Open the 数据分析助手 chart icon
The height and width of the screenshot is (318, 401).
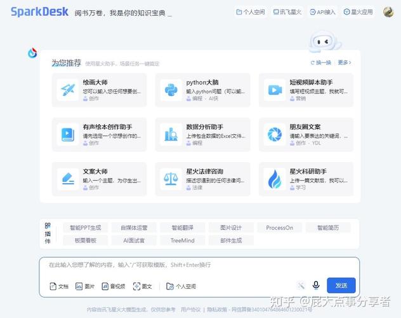point(171,134)
